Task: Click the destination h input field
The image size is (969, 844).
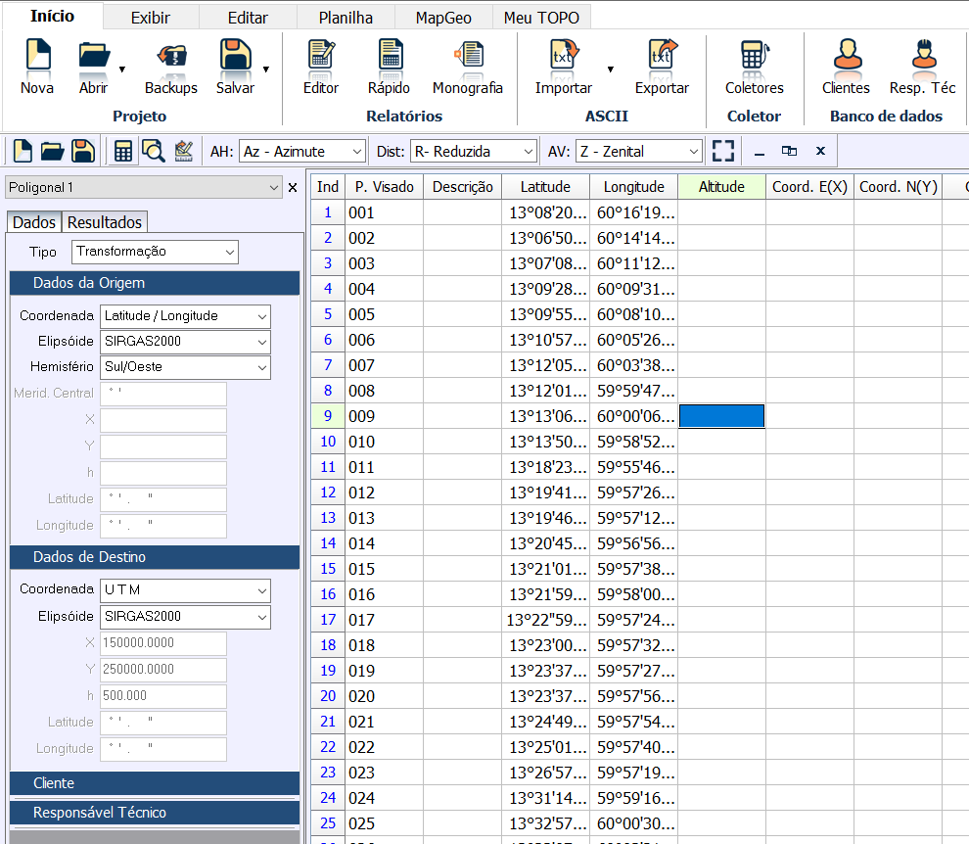Action: [162, 696]
